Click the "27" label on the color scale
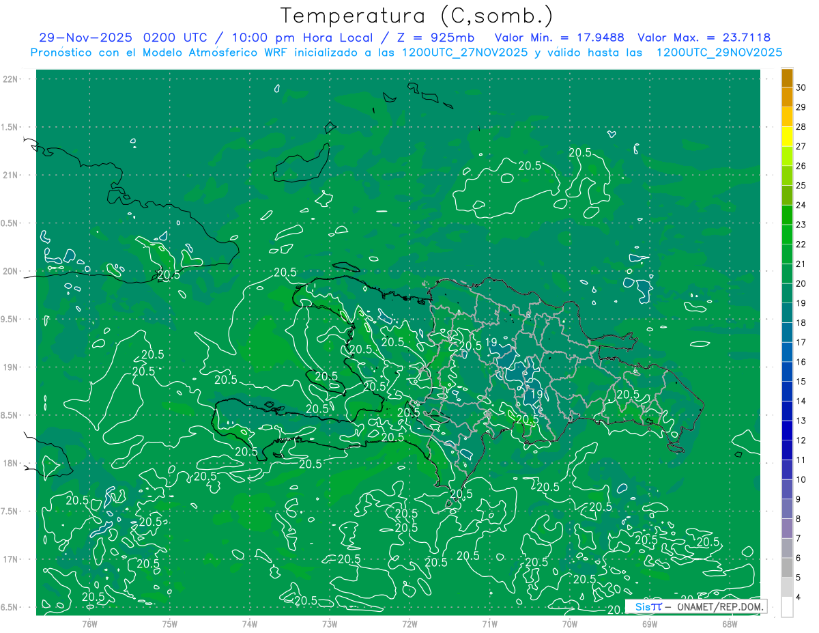The width and height of the screenshot is (819, 633). [x=801, y=146]
